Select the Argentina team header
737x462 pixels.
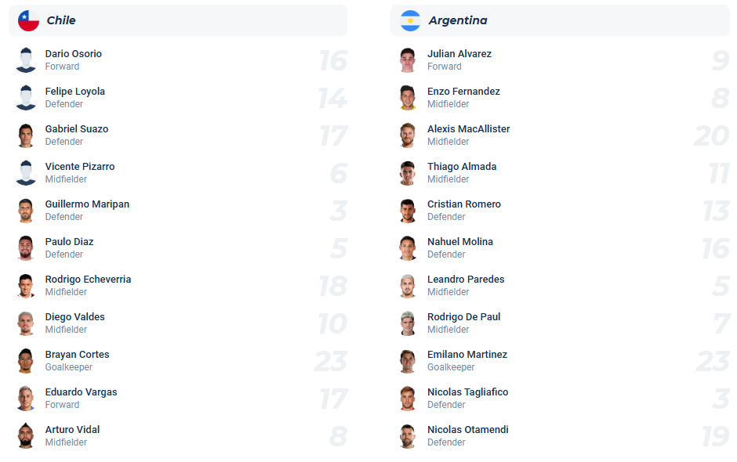click(x=559, y=20)
